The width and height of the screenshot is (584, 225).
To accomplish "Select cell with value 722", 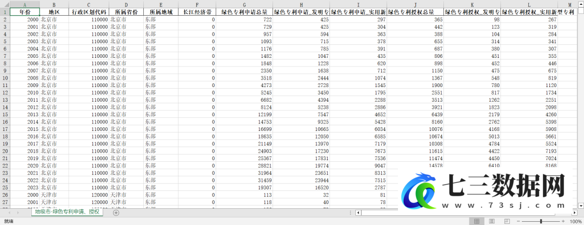I will click(x=244, y=19).
